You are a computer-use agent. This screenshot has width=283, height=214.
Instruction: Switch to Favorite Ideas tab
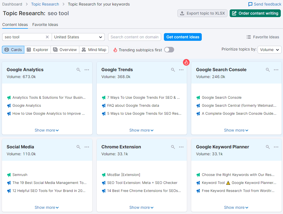tap(45, 25)
